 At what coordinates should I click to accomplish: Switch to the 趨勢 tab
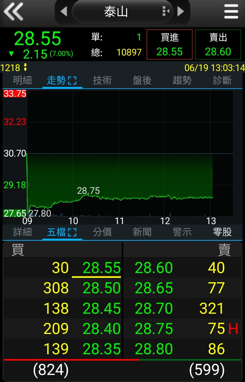click(182, 81)
